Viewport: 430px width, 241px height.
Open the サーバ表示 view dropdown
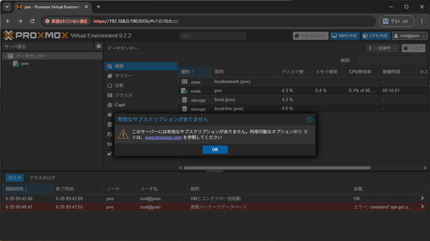click(x=48, y=46)
